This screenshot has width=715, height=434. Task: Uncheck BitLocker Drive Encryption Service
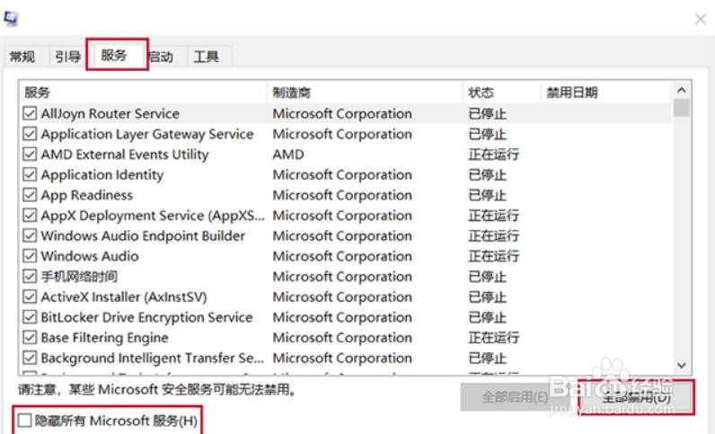point(30,317)
